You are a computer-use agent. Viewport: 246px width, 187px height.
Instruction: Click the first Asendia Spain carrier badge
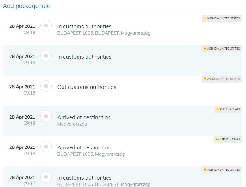(x=228, y=109)
